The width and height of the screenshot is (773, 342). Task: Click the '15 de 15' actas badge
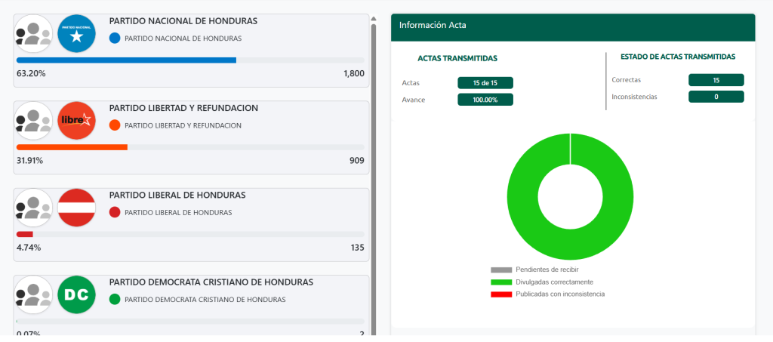click(x=485, y=83)
